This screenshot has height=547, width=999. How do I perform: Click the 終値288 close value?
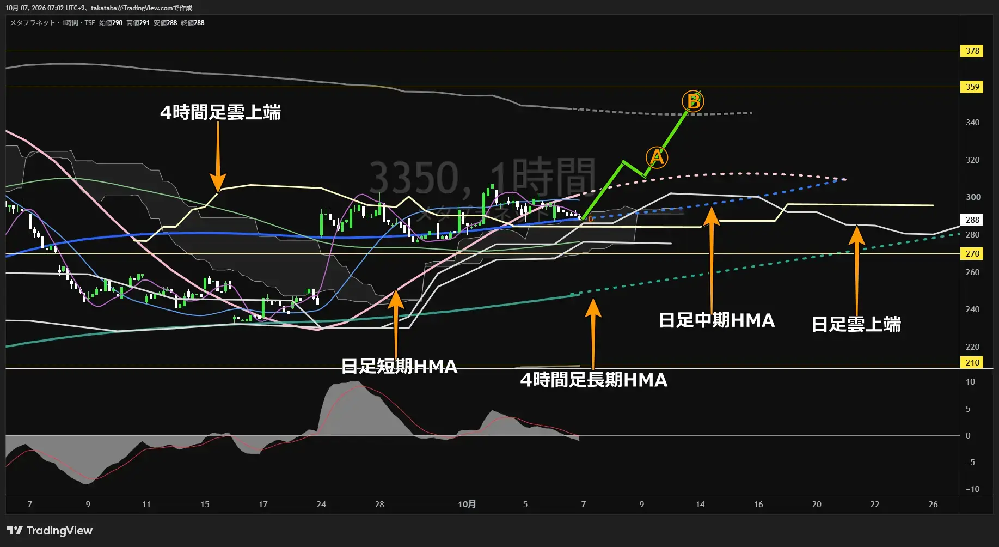point(192,23)
